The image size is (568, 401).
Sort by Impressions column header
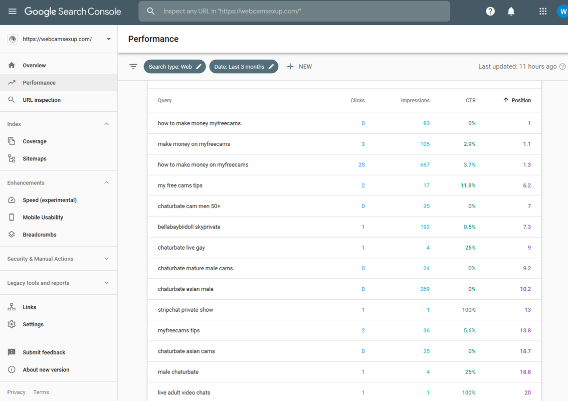415,100
